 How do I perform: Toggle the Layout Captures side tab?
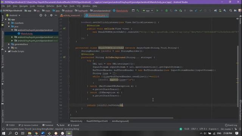(2, 116)
